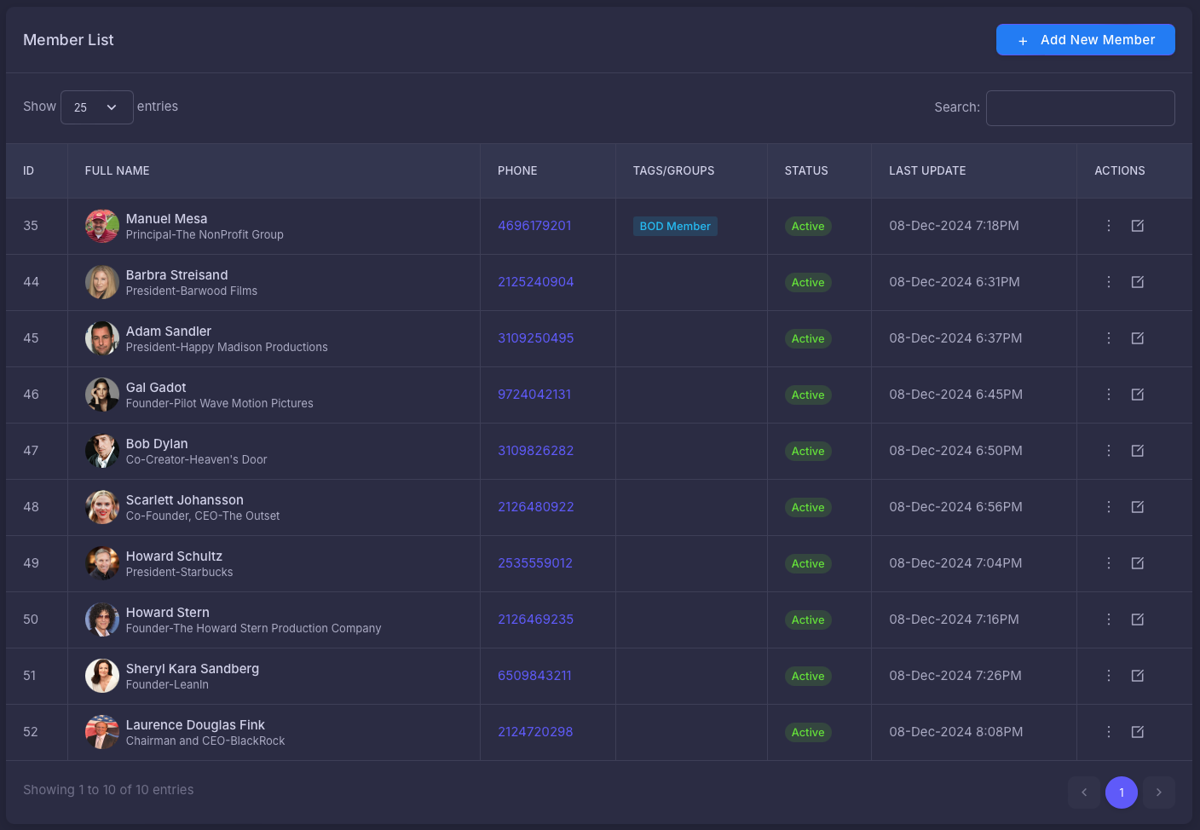
Task: Open phone link 2125240904
Action: 536,282
